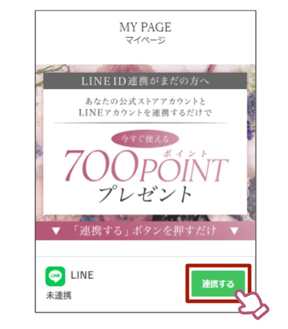The width and height of the screenshot is (288, 329).
Task: Click the プレゼント text on the banner
Action: [x=145, y=194]
